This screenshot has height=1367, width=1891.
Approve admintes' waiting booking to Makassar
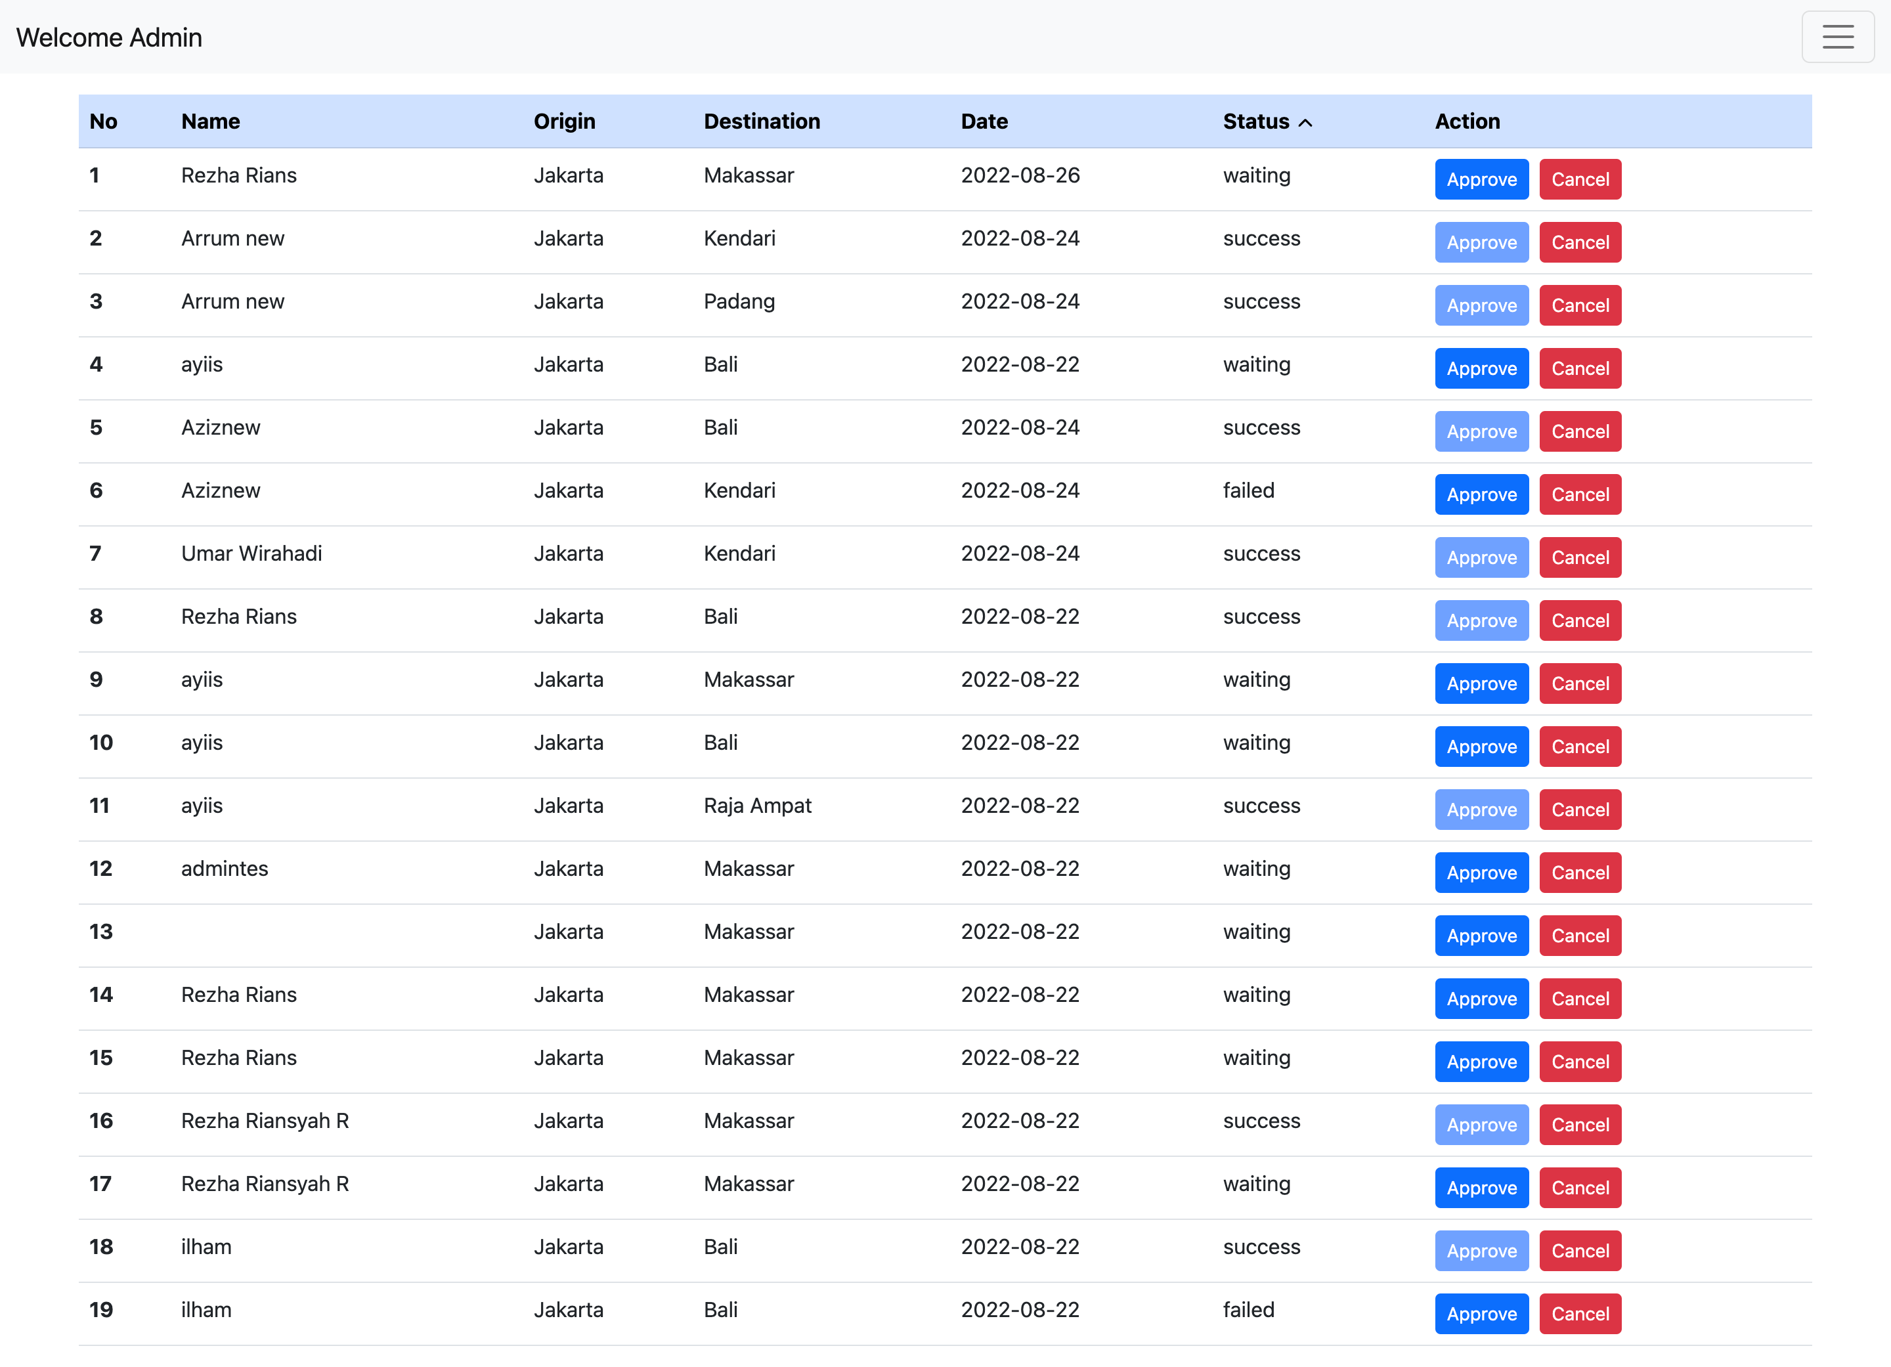(1481, 872)
